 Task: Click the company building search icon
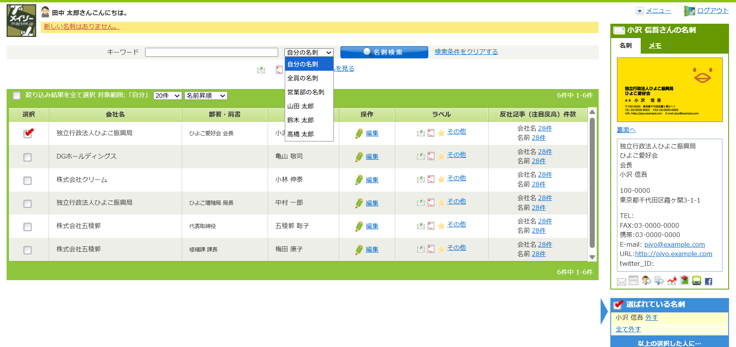click(x=659, y=281)
